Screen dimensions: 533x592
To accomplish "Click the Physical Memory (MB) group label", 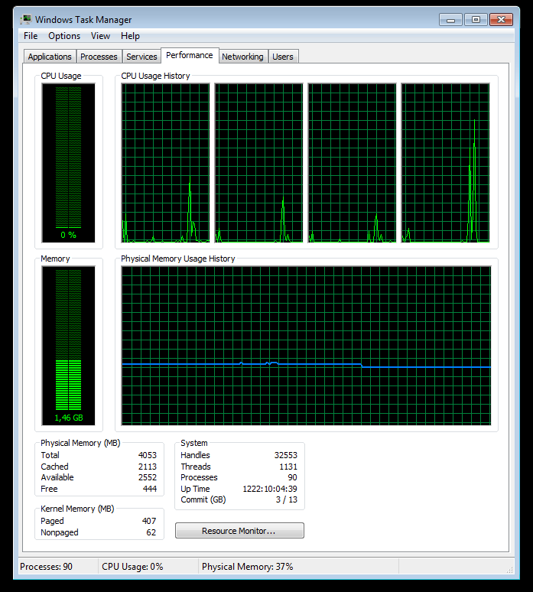I will tap(80, 443).
